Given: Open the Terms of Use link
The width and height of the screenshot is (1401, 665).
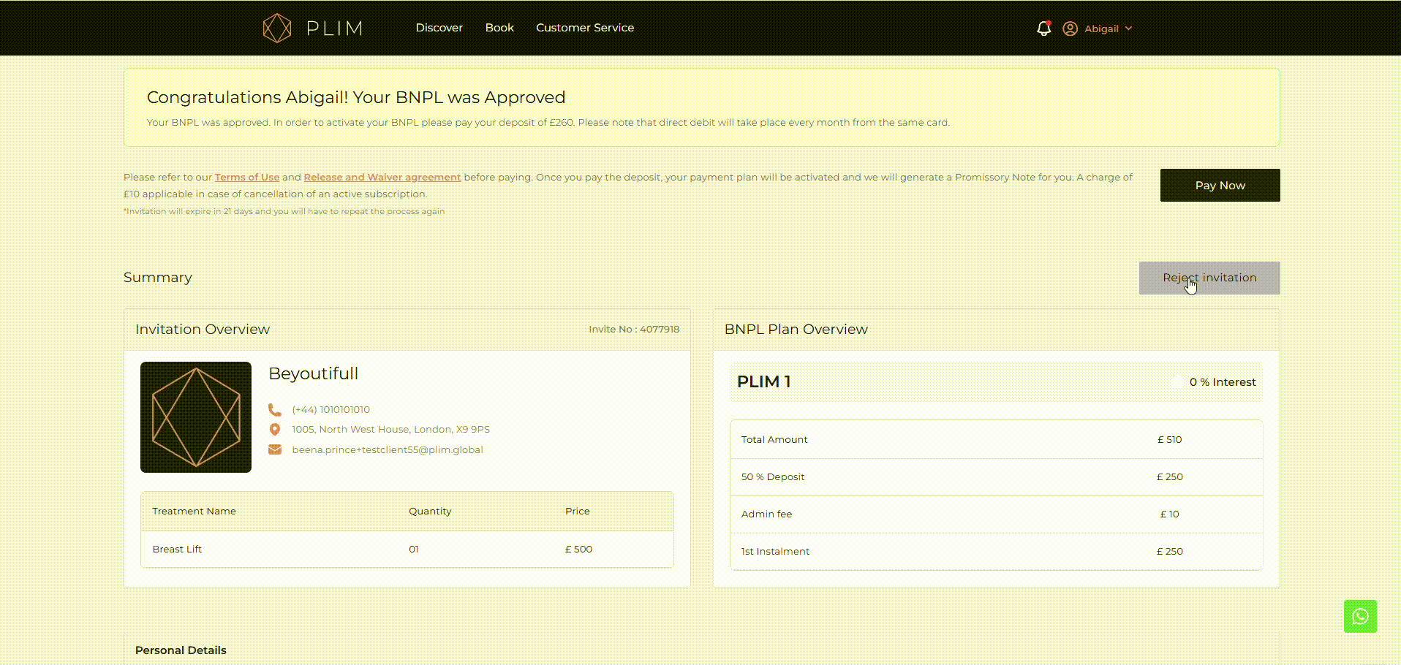Looking at the screenshot, I should tap(247, 177).
